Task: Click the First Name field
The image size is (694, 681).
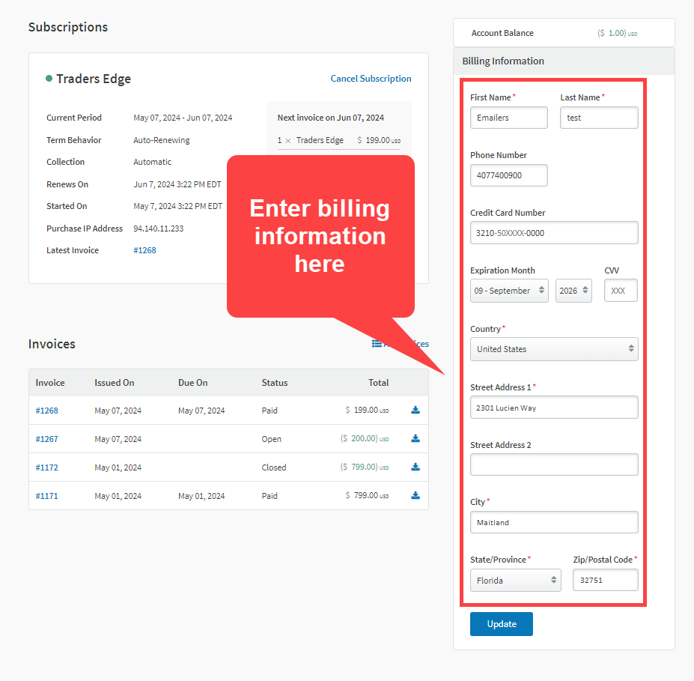Action: point(508,118)
